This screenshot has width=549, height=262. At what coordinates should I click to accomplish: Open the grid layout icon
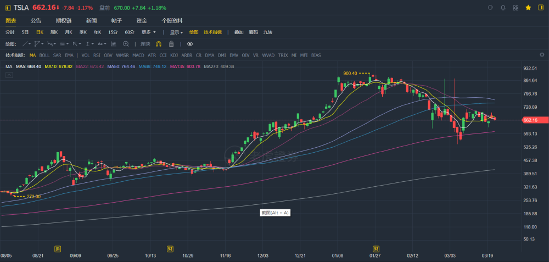516,8
